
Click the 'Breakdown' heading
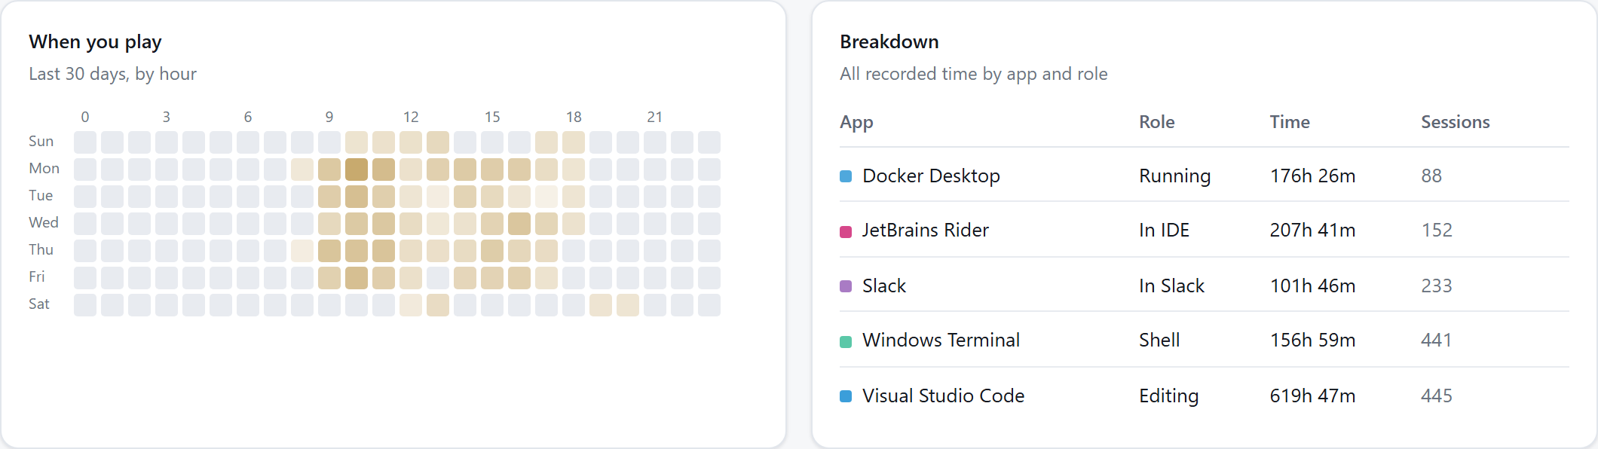point(889,41)
